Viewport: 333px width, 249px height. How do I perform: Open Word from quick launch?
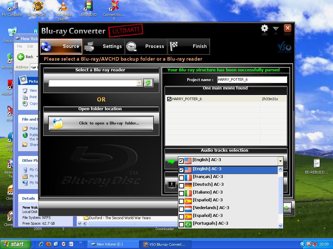71,244
